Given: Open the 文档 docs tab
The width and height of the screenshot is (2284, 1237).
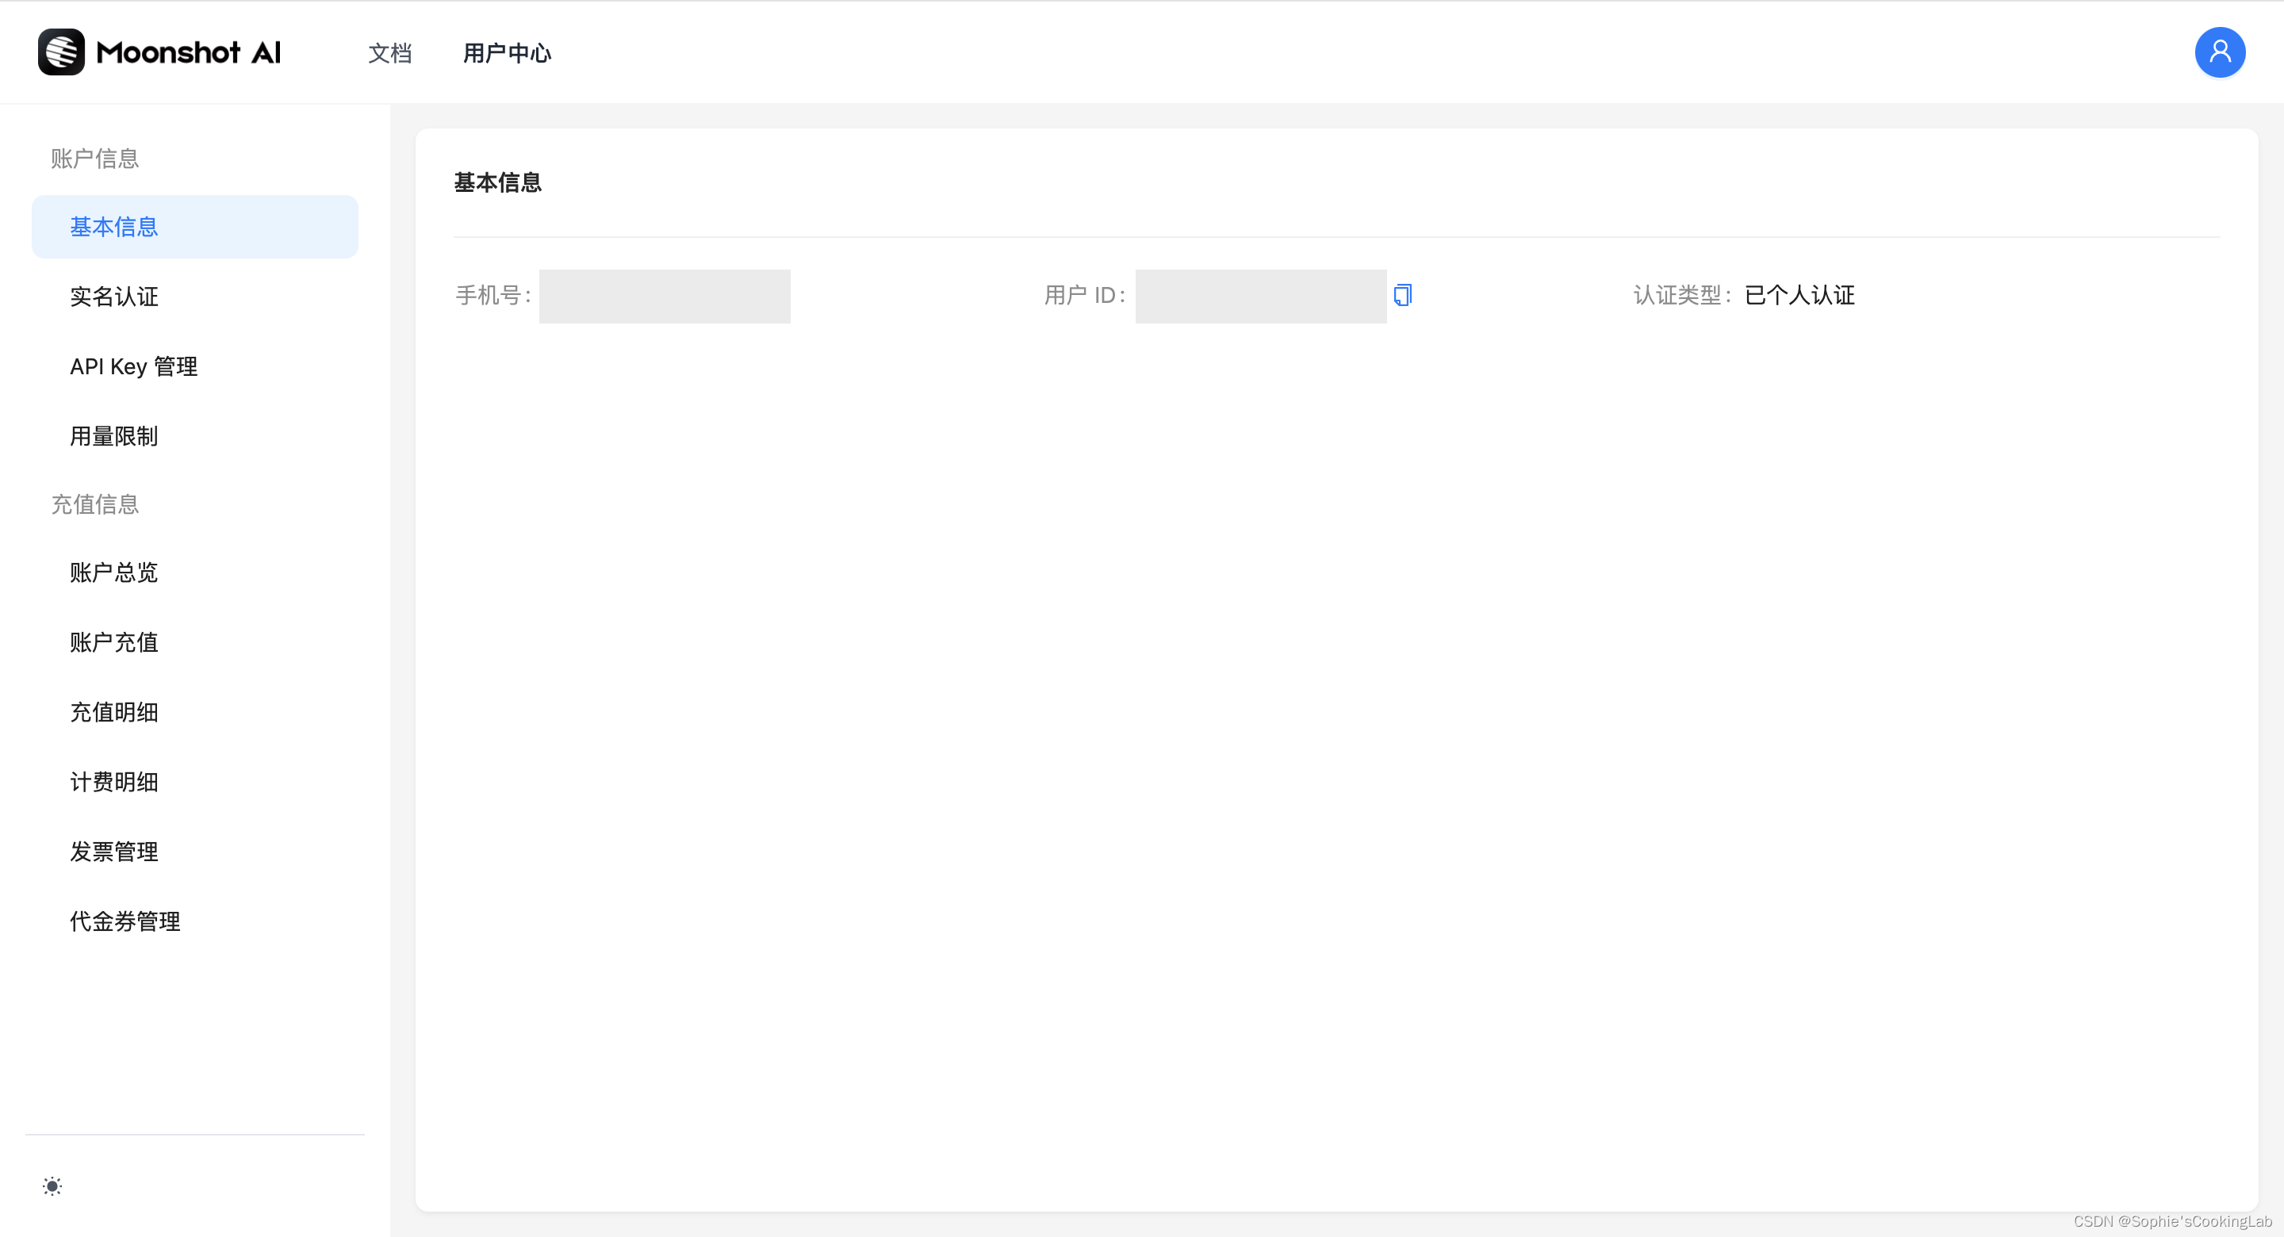Looking at the screenshot, I should pos(389,53).
